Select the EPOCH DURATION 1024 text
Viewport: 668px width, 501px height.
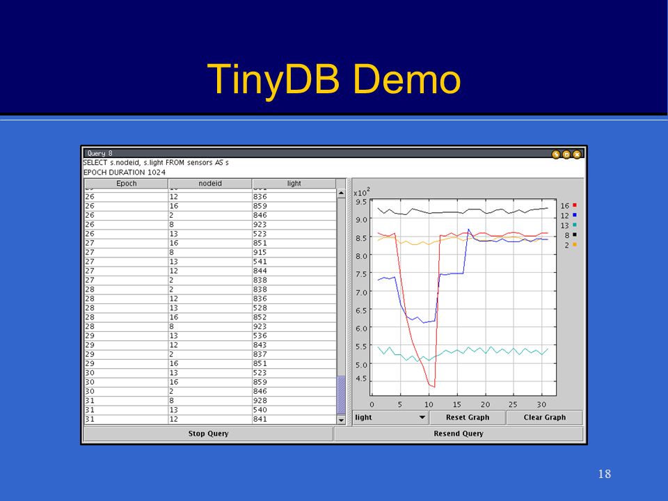[x=125, y=172]
